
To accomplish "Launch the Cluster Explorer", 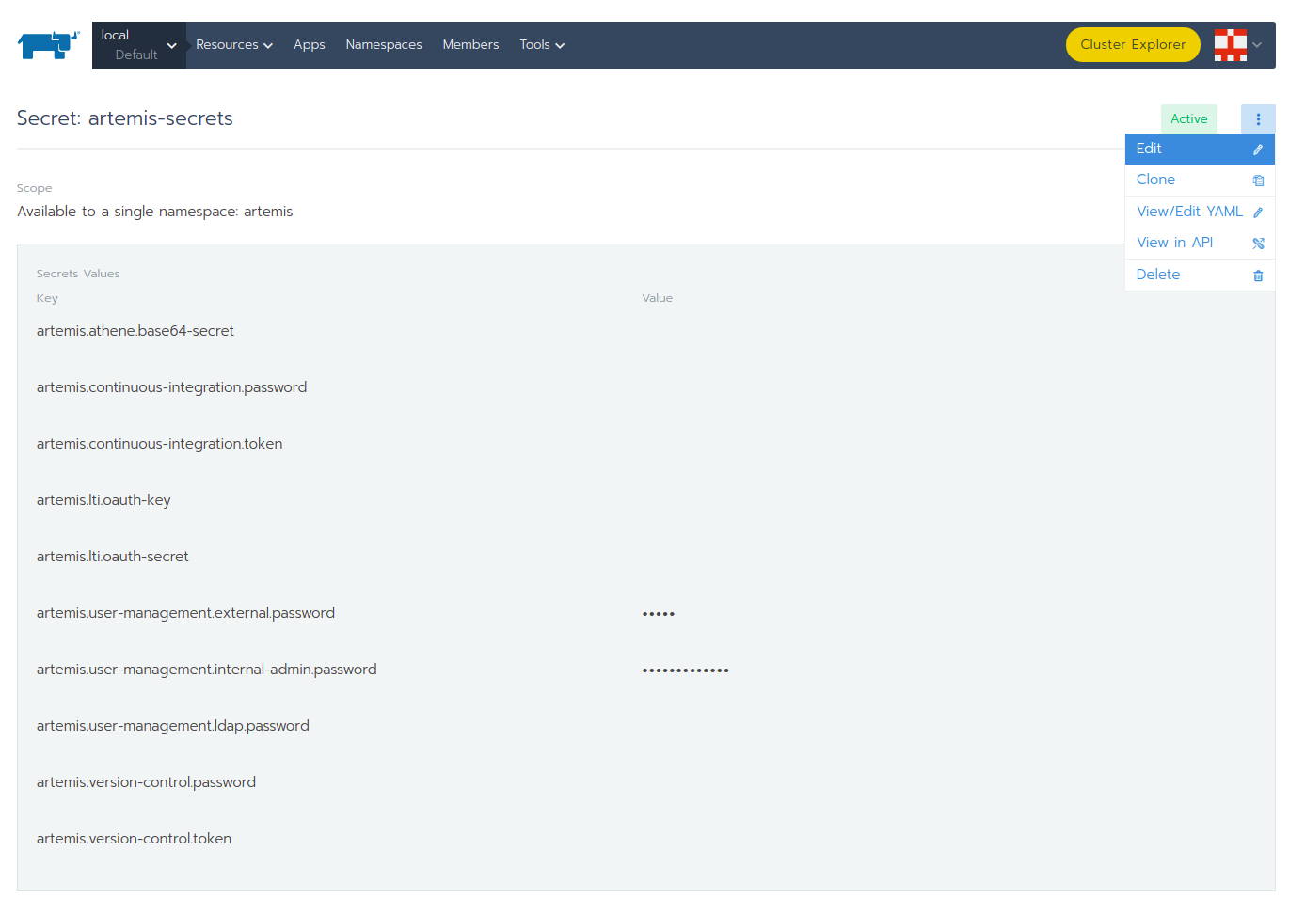I will [x=1132, y=45].
